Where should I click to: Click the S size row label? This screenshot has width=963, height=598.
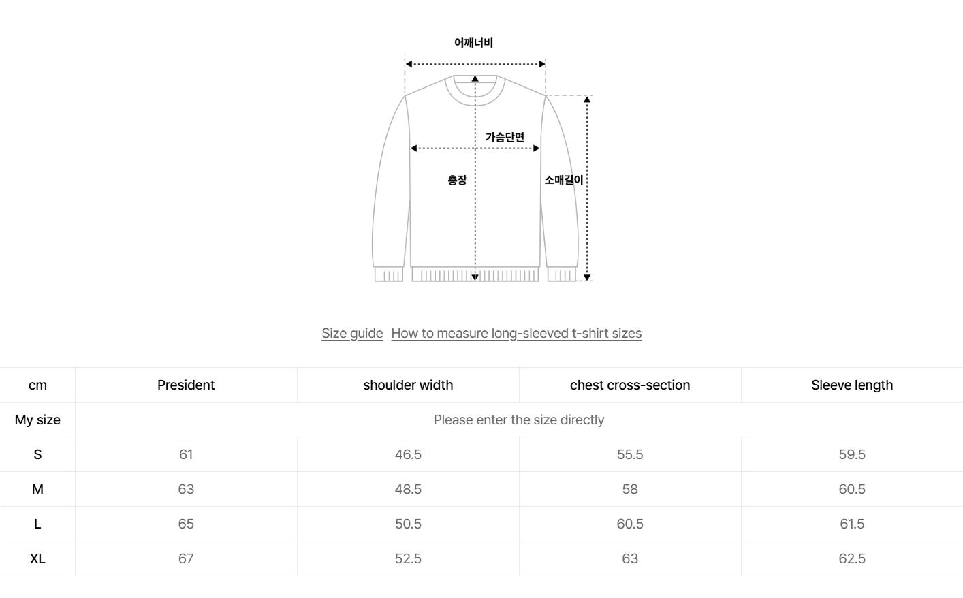pos(37,454)
